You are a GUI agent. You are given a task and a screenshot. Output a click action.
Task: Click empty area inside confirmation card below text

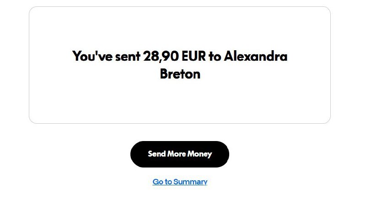(x=180, y=103)
